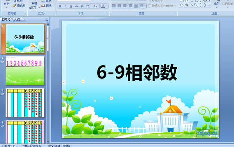Screen dimensions: 234x147
Task: Select slide 3 thumbnail with striped table
Action: [25, 103]
